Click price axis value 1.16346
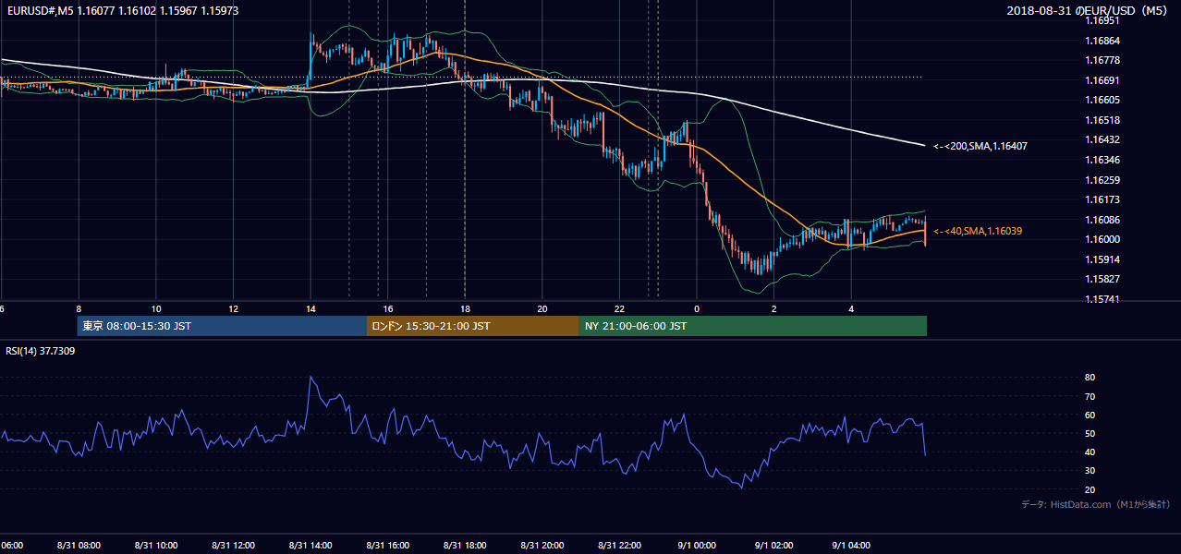 [x=1102, y=160]
